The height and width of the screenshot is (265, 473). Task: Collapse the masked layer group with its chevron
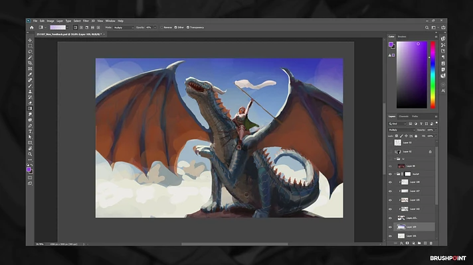pos(395,174)
